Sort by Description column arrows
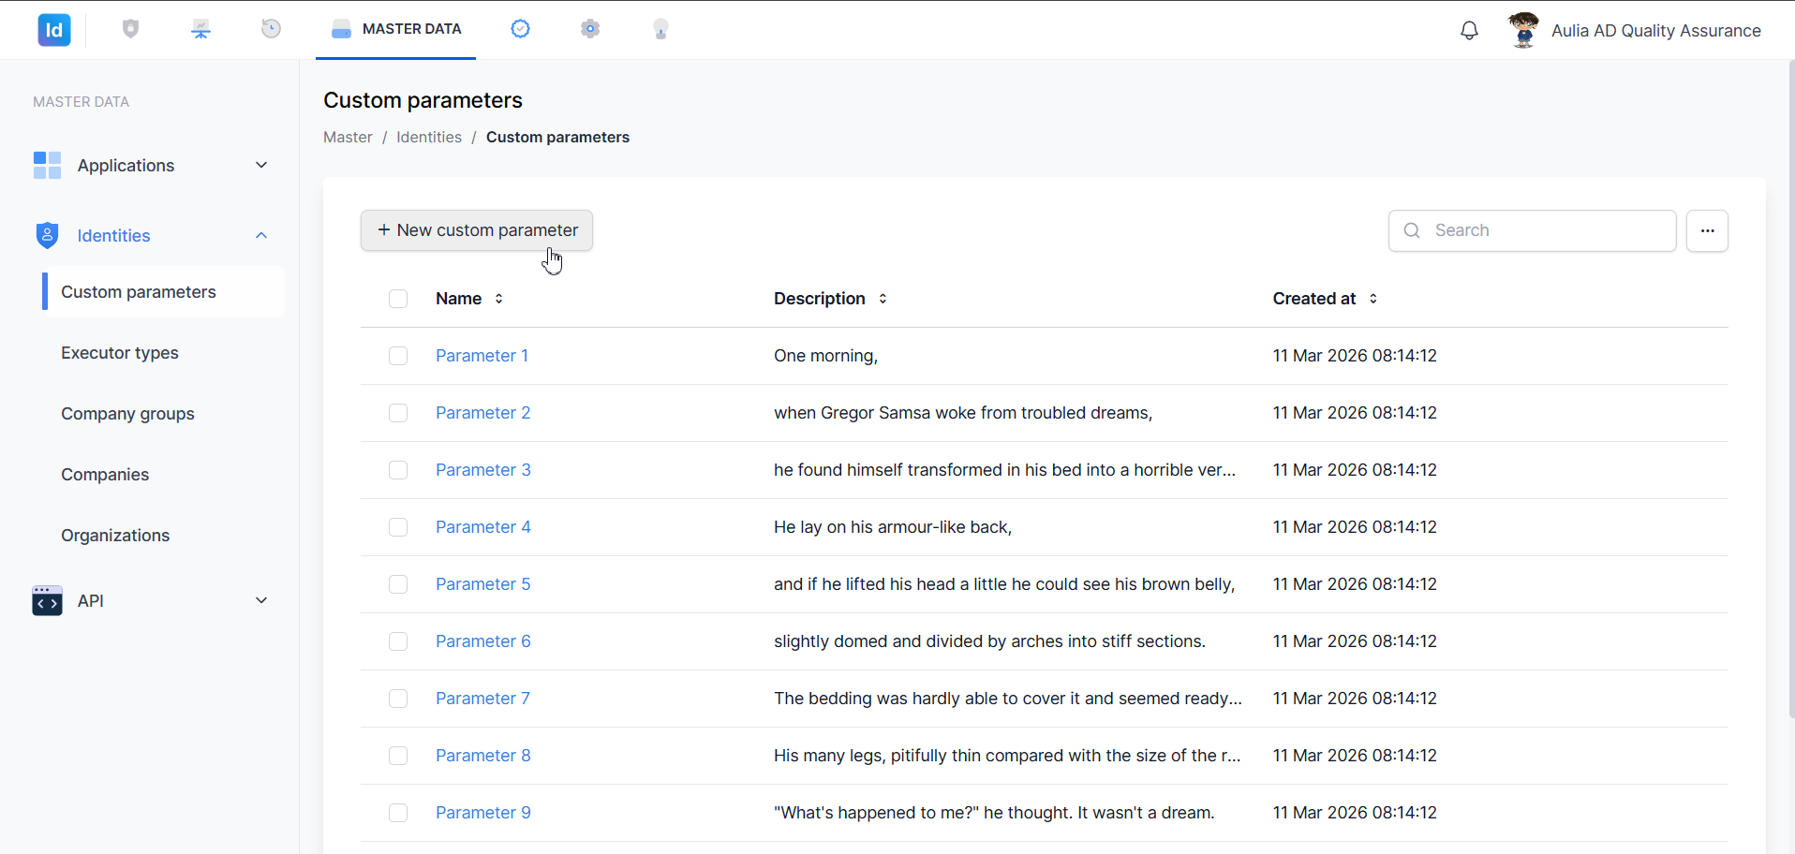The height and width of the screenshot is (854, 1795). [x=883, y=299]
